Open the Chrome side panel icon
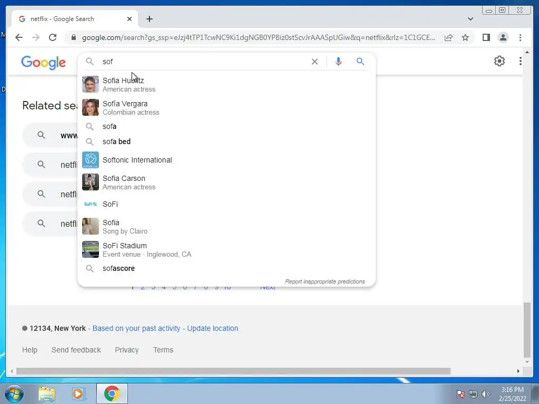Screen dimensions: 539x404 486,37
